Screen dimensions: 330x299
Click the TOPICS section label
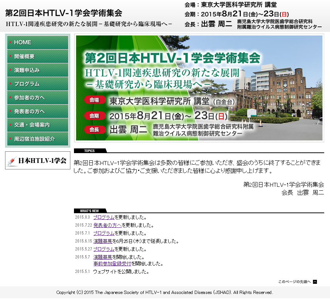[90, 151]
